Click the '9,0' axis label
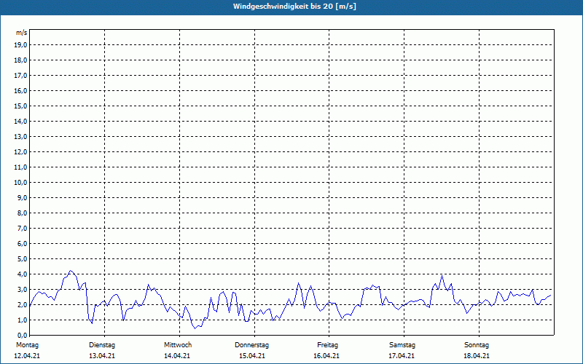Screen dimensions: 583x364 22,197
